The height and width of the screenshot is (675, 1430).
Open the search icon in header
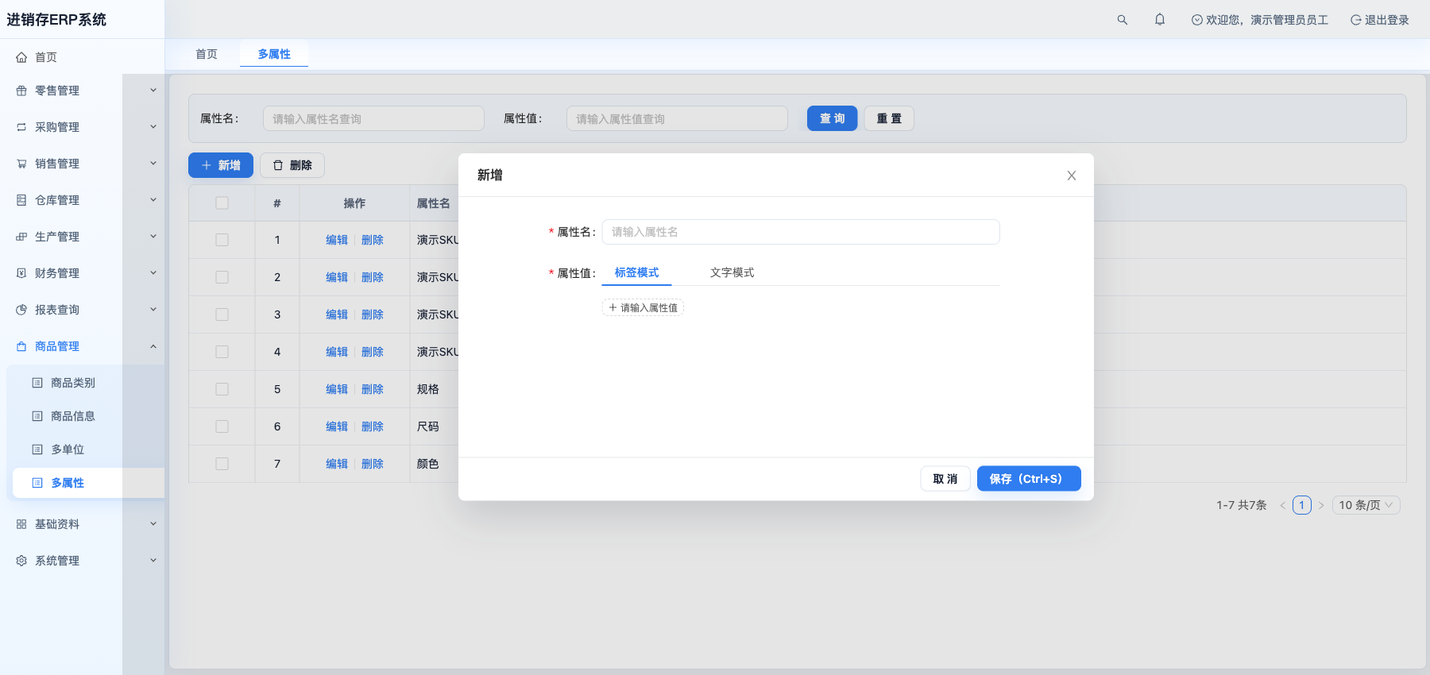[1122, 20]
